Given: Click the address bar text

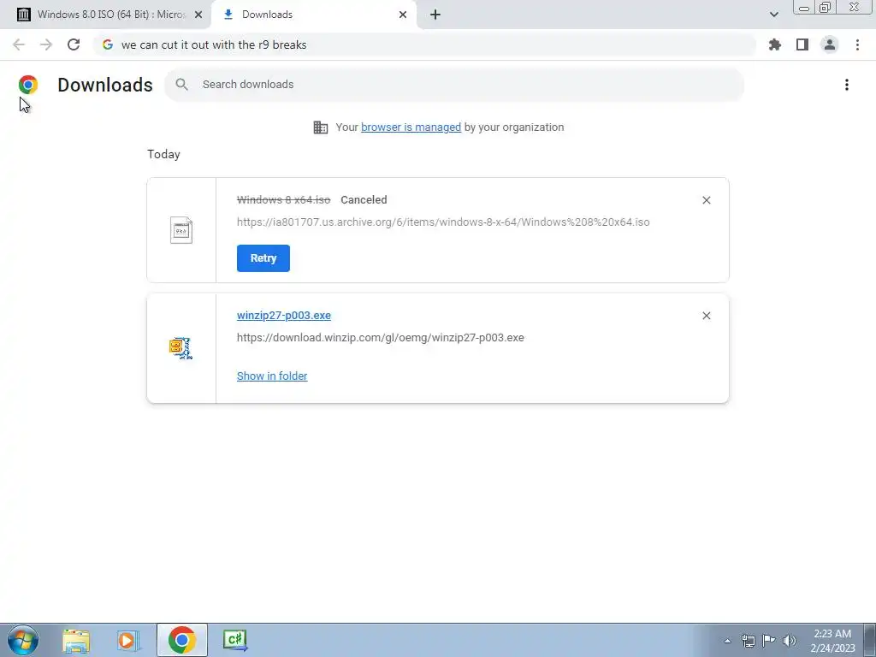Looking at the screenshot, I should tap(214, 44).
